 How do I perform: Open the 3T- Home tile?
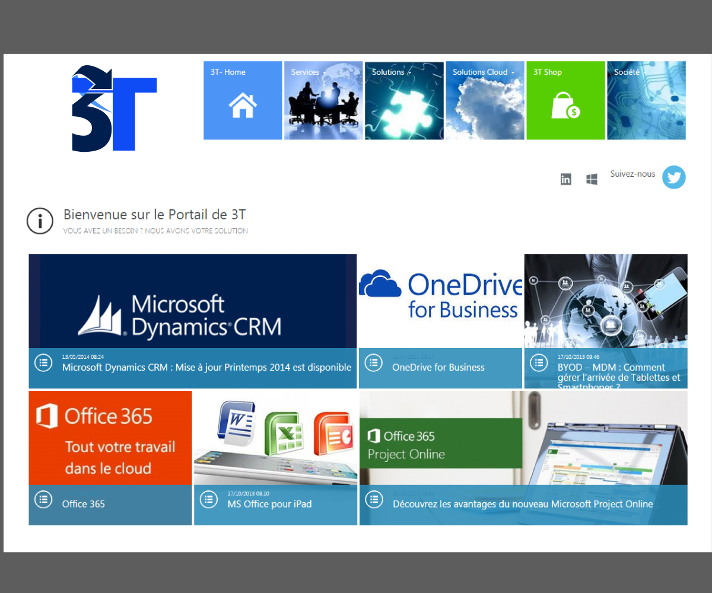pyautogui.click(x=243, y=101)
